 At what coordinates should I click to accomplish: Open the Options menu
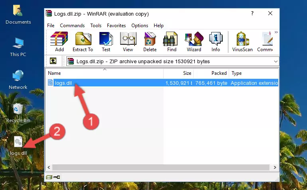[x=140, y=26]
